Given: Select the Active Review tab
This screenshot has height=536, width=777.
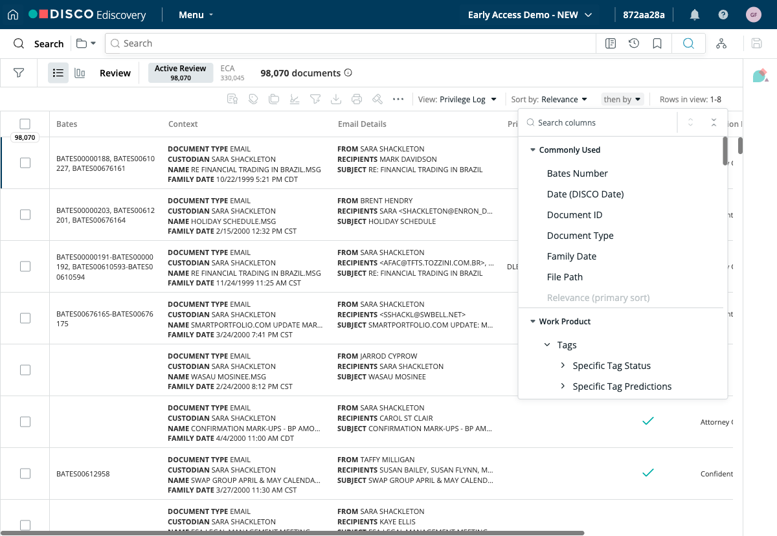Looking at the screenshot, I should click(x=181, y=73).
